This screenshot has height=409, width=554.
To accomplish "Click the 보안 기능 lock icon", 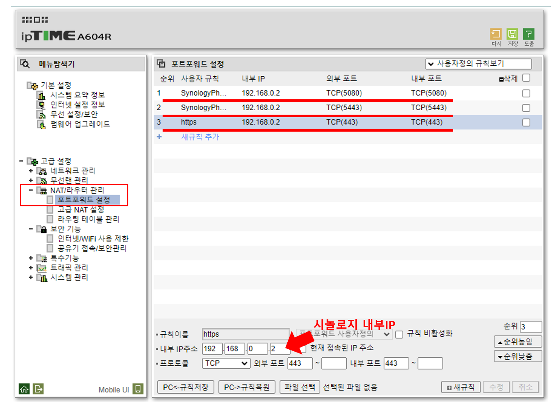I will 42,229.
